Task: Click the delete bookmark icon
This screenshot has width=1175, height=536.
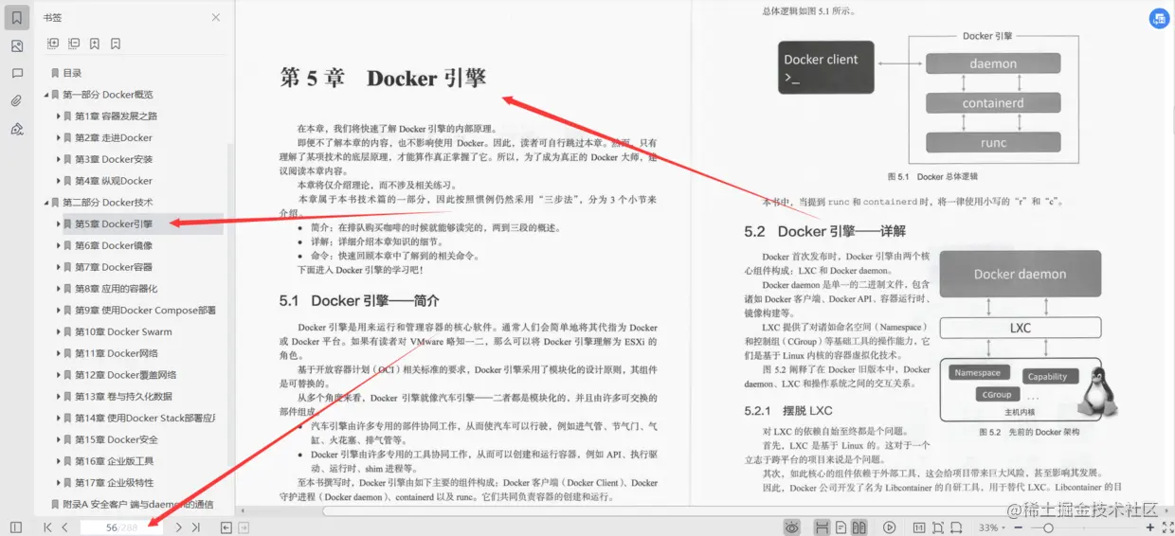Action: pos(116,44)
